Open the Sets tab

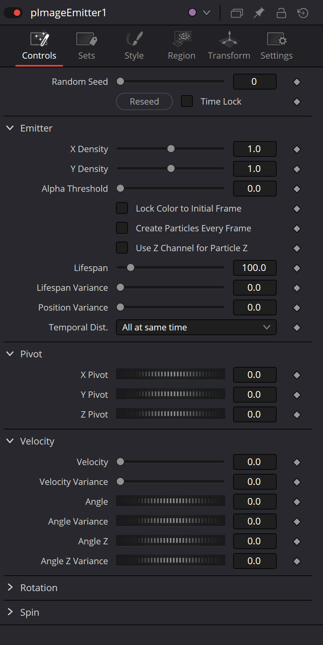(87, 46)
